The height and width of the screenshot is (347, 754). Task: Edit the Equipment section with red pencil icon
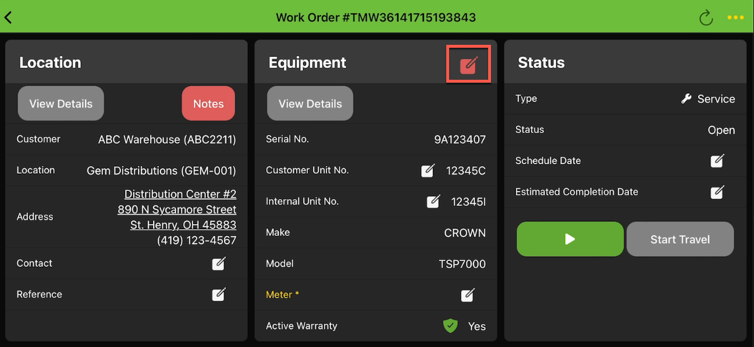(x=468, y=64)
